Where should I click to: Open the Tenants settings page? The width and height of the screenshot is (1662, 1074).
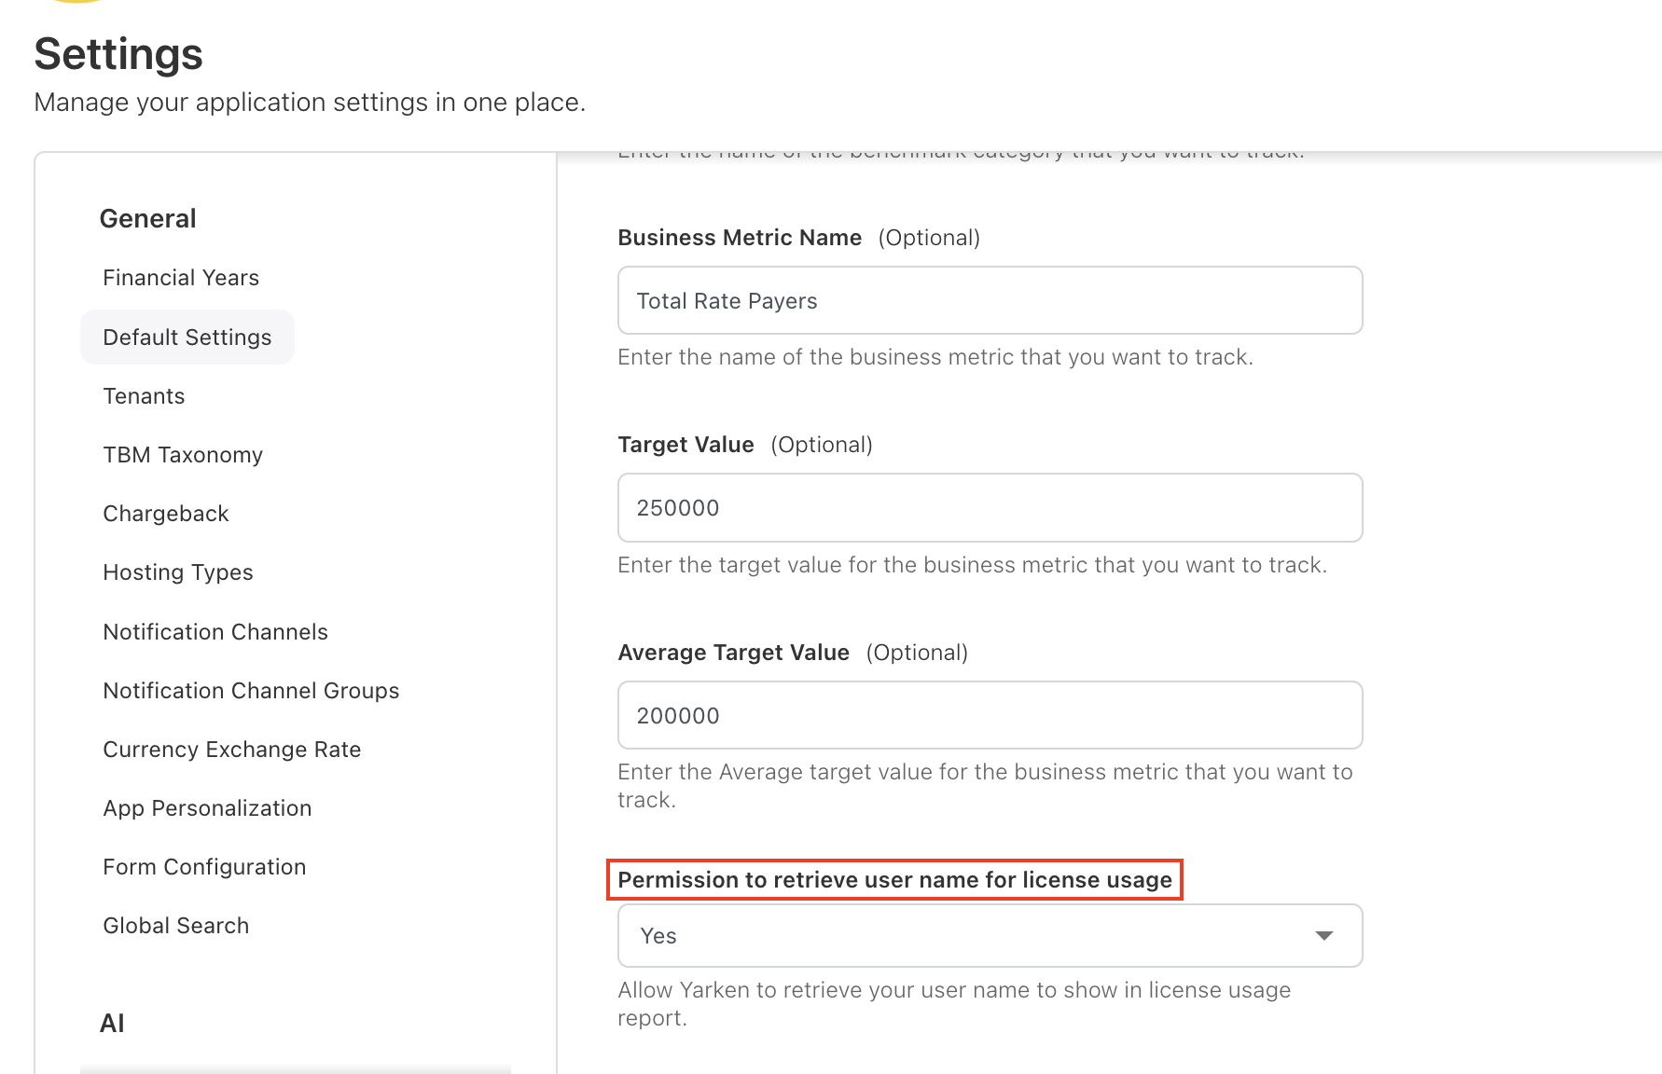coord(144,396)
